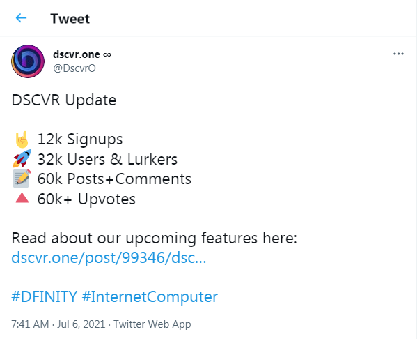The height and width of the screenshot is (339, 417).
Task: Open the three-dot more options menu
Action: tap(398, 54)
